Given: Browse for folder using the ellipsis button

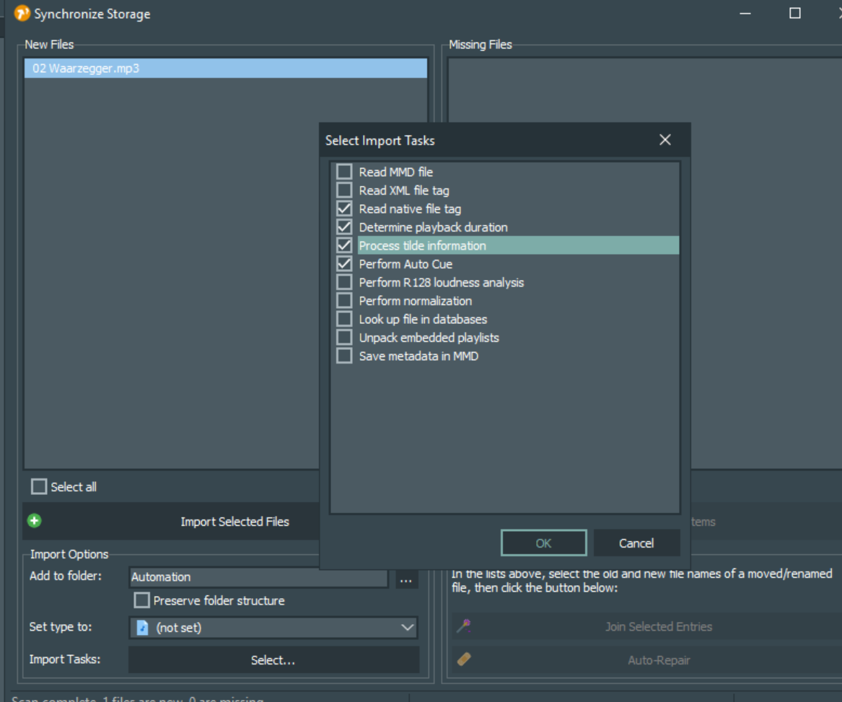Looking at the screenshot, I should [x=407, y=578].
